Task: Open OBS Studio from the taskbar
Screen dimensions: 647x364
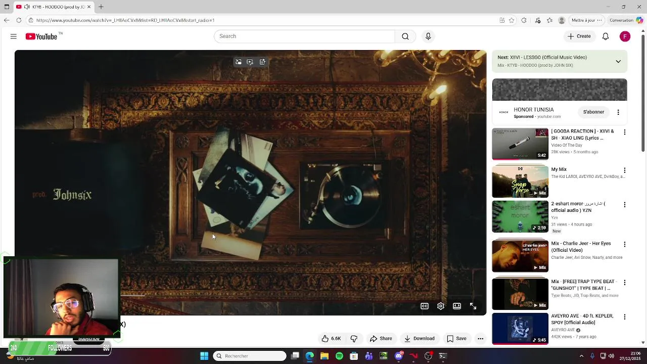Action: tap(428, 356)
